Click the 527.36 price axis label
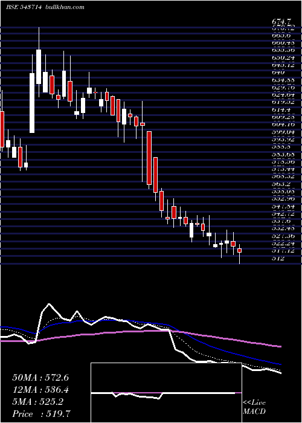This screenshot has height=423, width=302. 283,236
